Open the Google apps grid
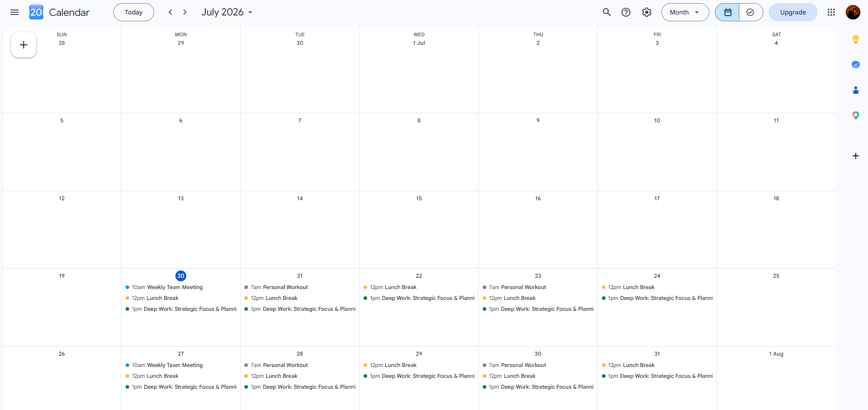Image resolution: width=868 pixels, height=410 pixels. (x=831, y=12)
